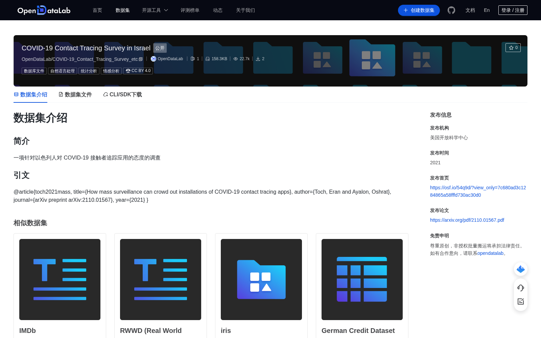The image size is (541, 338).
Task: Click the 22.7k views eye icon
Action: pyautogui.click(x=236, y=59)
